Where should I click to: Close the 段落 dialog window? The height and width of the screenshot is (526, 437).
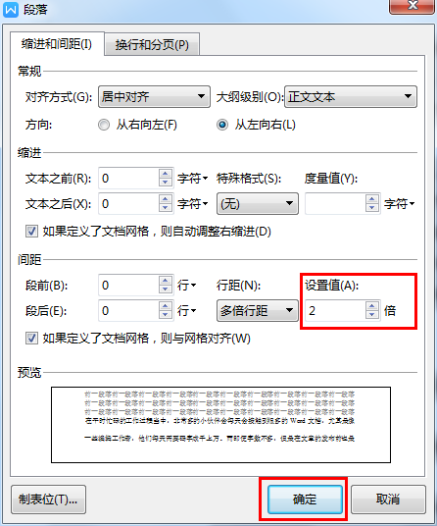click(412, 6)
